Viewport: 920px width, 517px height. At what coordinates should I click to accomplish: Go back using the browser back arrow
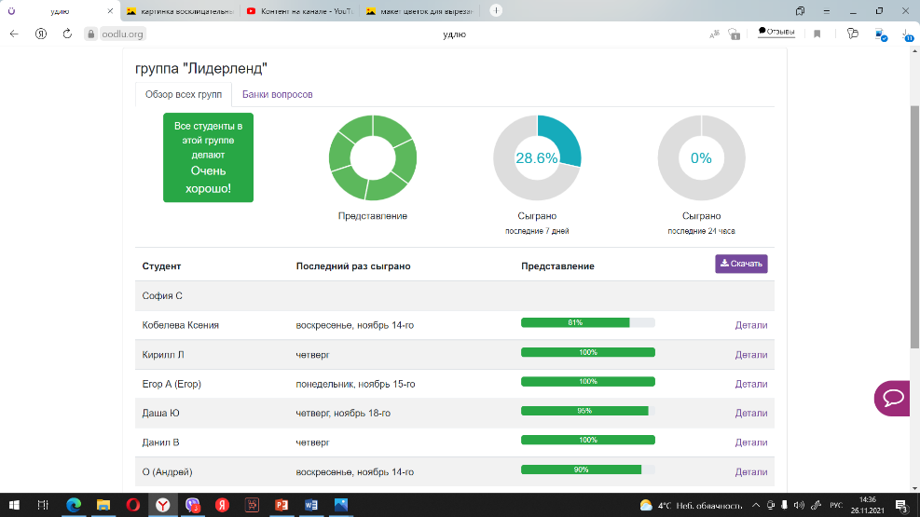tap(14, 34)
